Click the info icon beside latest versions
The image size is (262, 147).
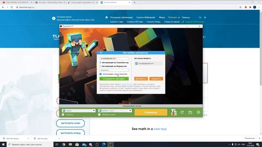(54, 18)
